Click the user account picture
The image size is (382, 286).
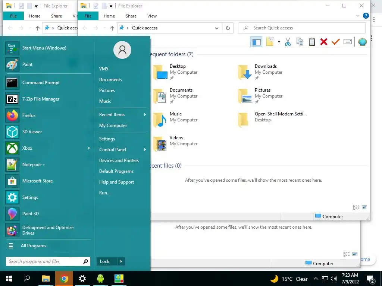point(122,50)
